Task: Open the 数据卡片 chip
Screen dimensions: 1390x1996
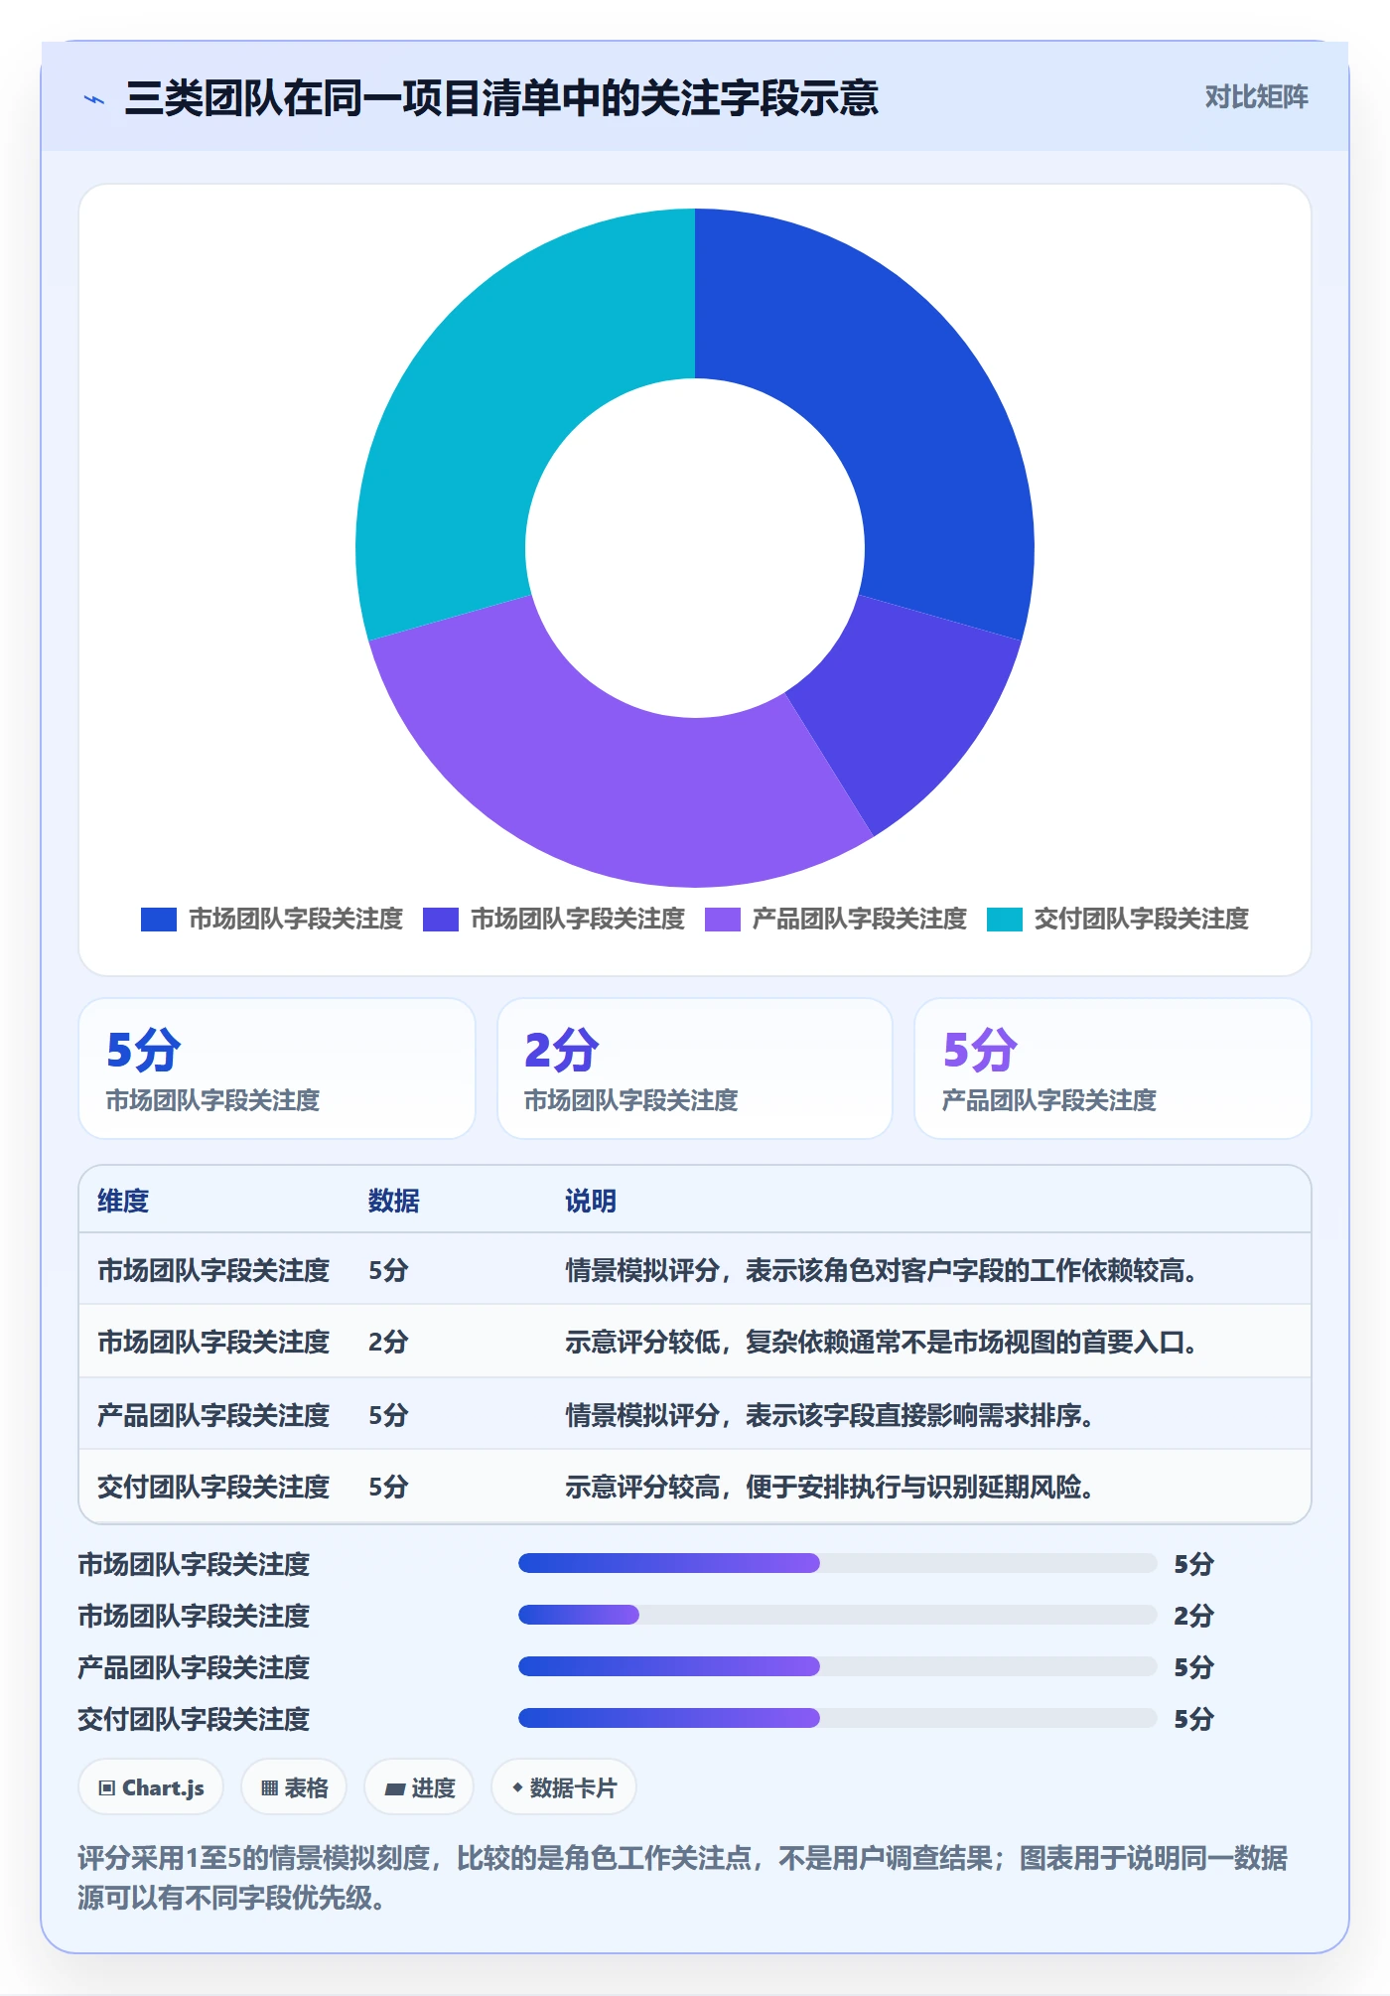Action: pos(564,1787)
